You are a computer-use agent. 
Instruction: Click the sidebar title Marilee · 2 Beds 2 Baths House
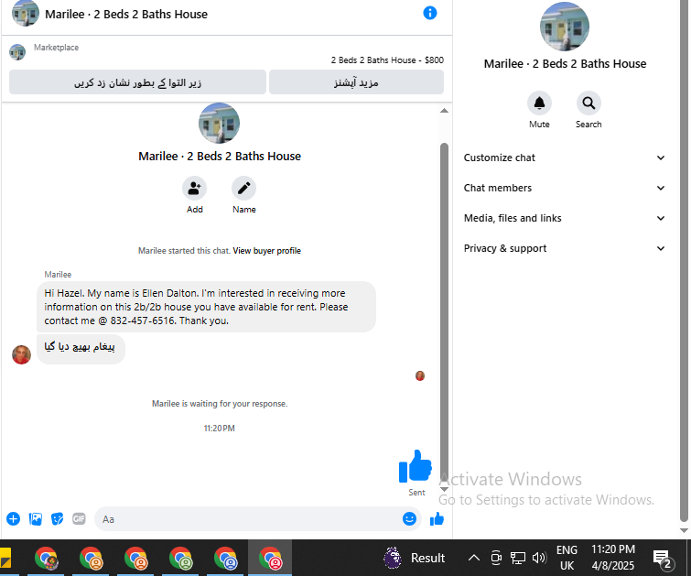[x=565, y=64]
